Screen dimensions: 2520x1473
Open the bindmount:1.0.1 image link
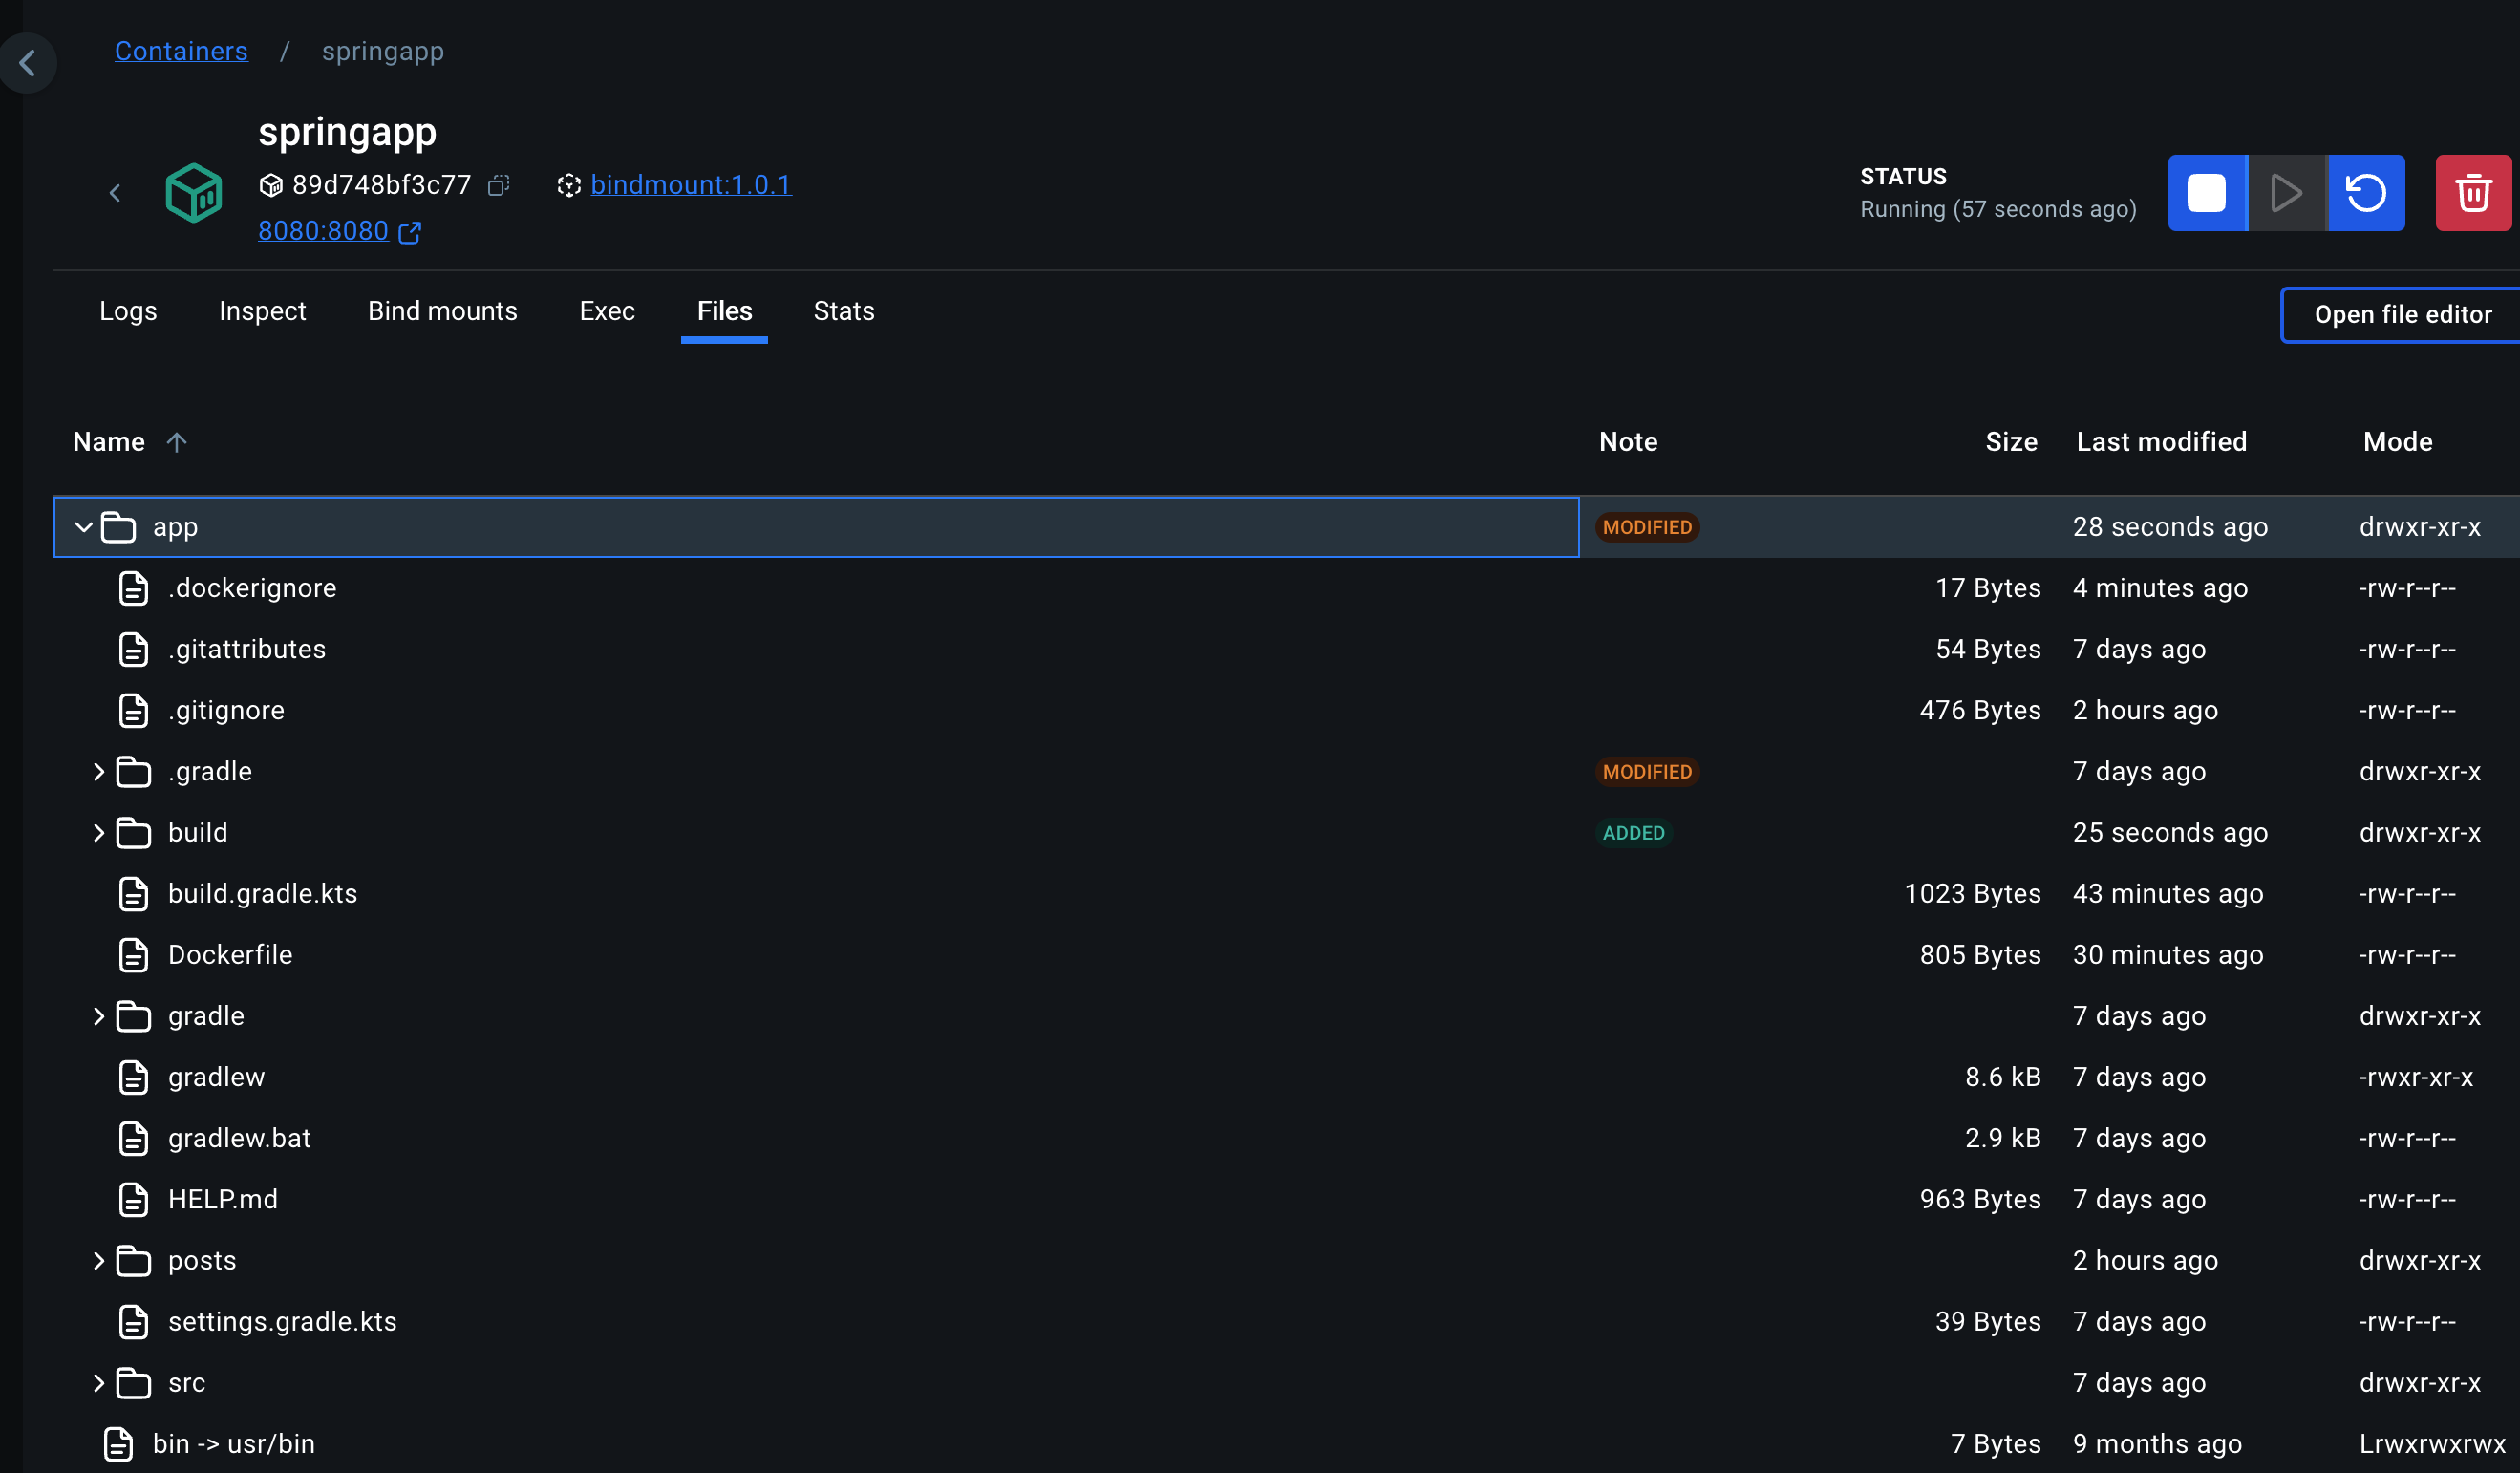[690, 185]
